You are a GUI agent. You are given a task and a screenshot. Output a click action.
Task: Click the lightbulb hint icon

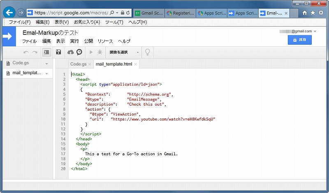(148, 52)
